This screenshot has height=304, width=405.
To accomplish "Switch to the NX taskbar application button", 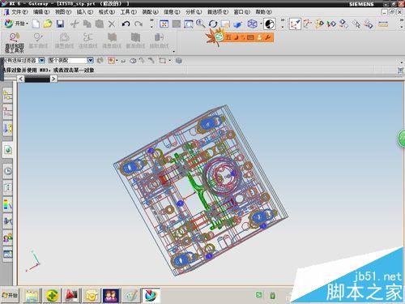I will [x=151, y=295].
